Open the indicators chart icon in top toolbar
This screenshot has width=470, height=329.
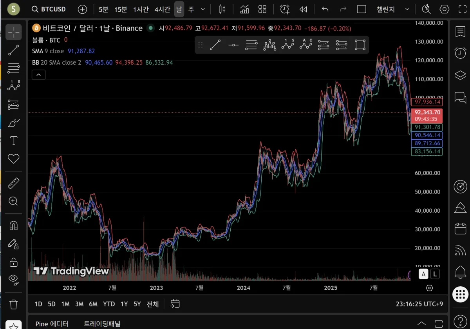pyautogui.click(x=244, y=9)
